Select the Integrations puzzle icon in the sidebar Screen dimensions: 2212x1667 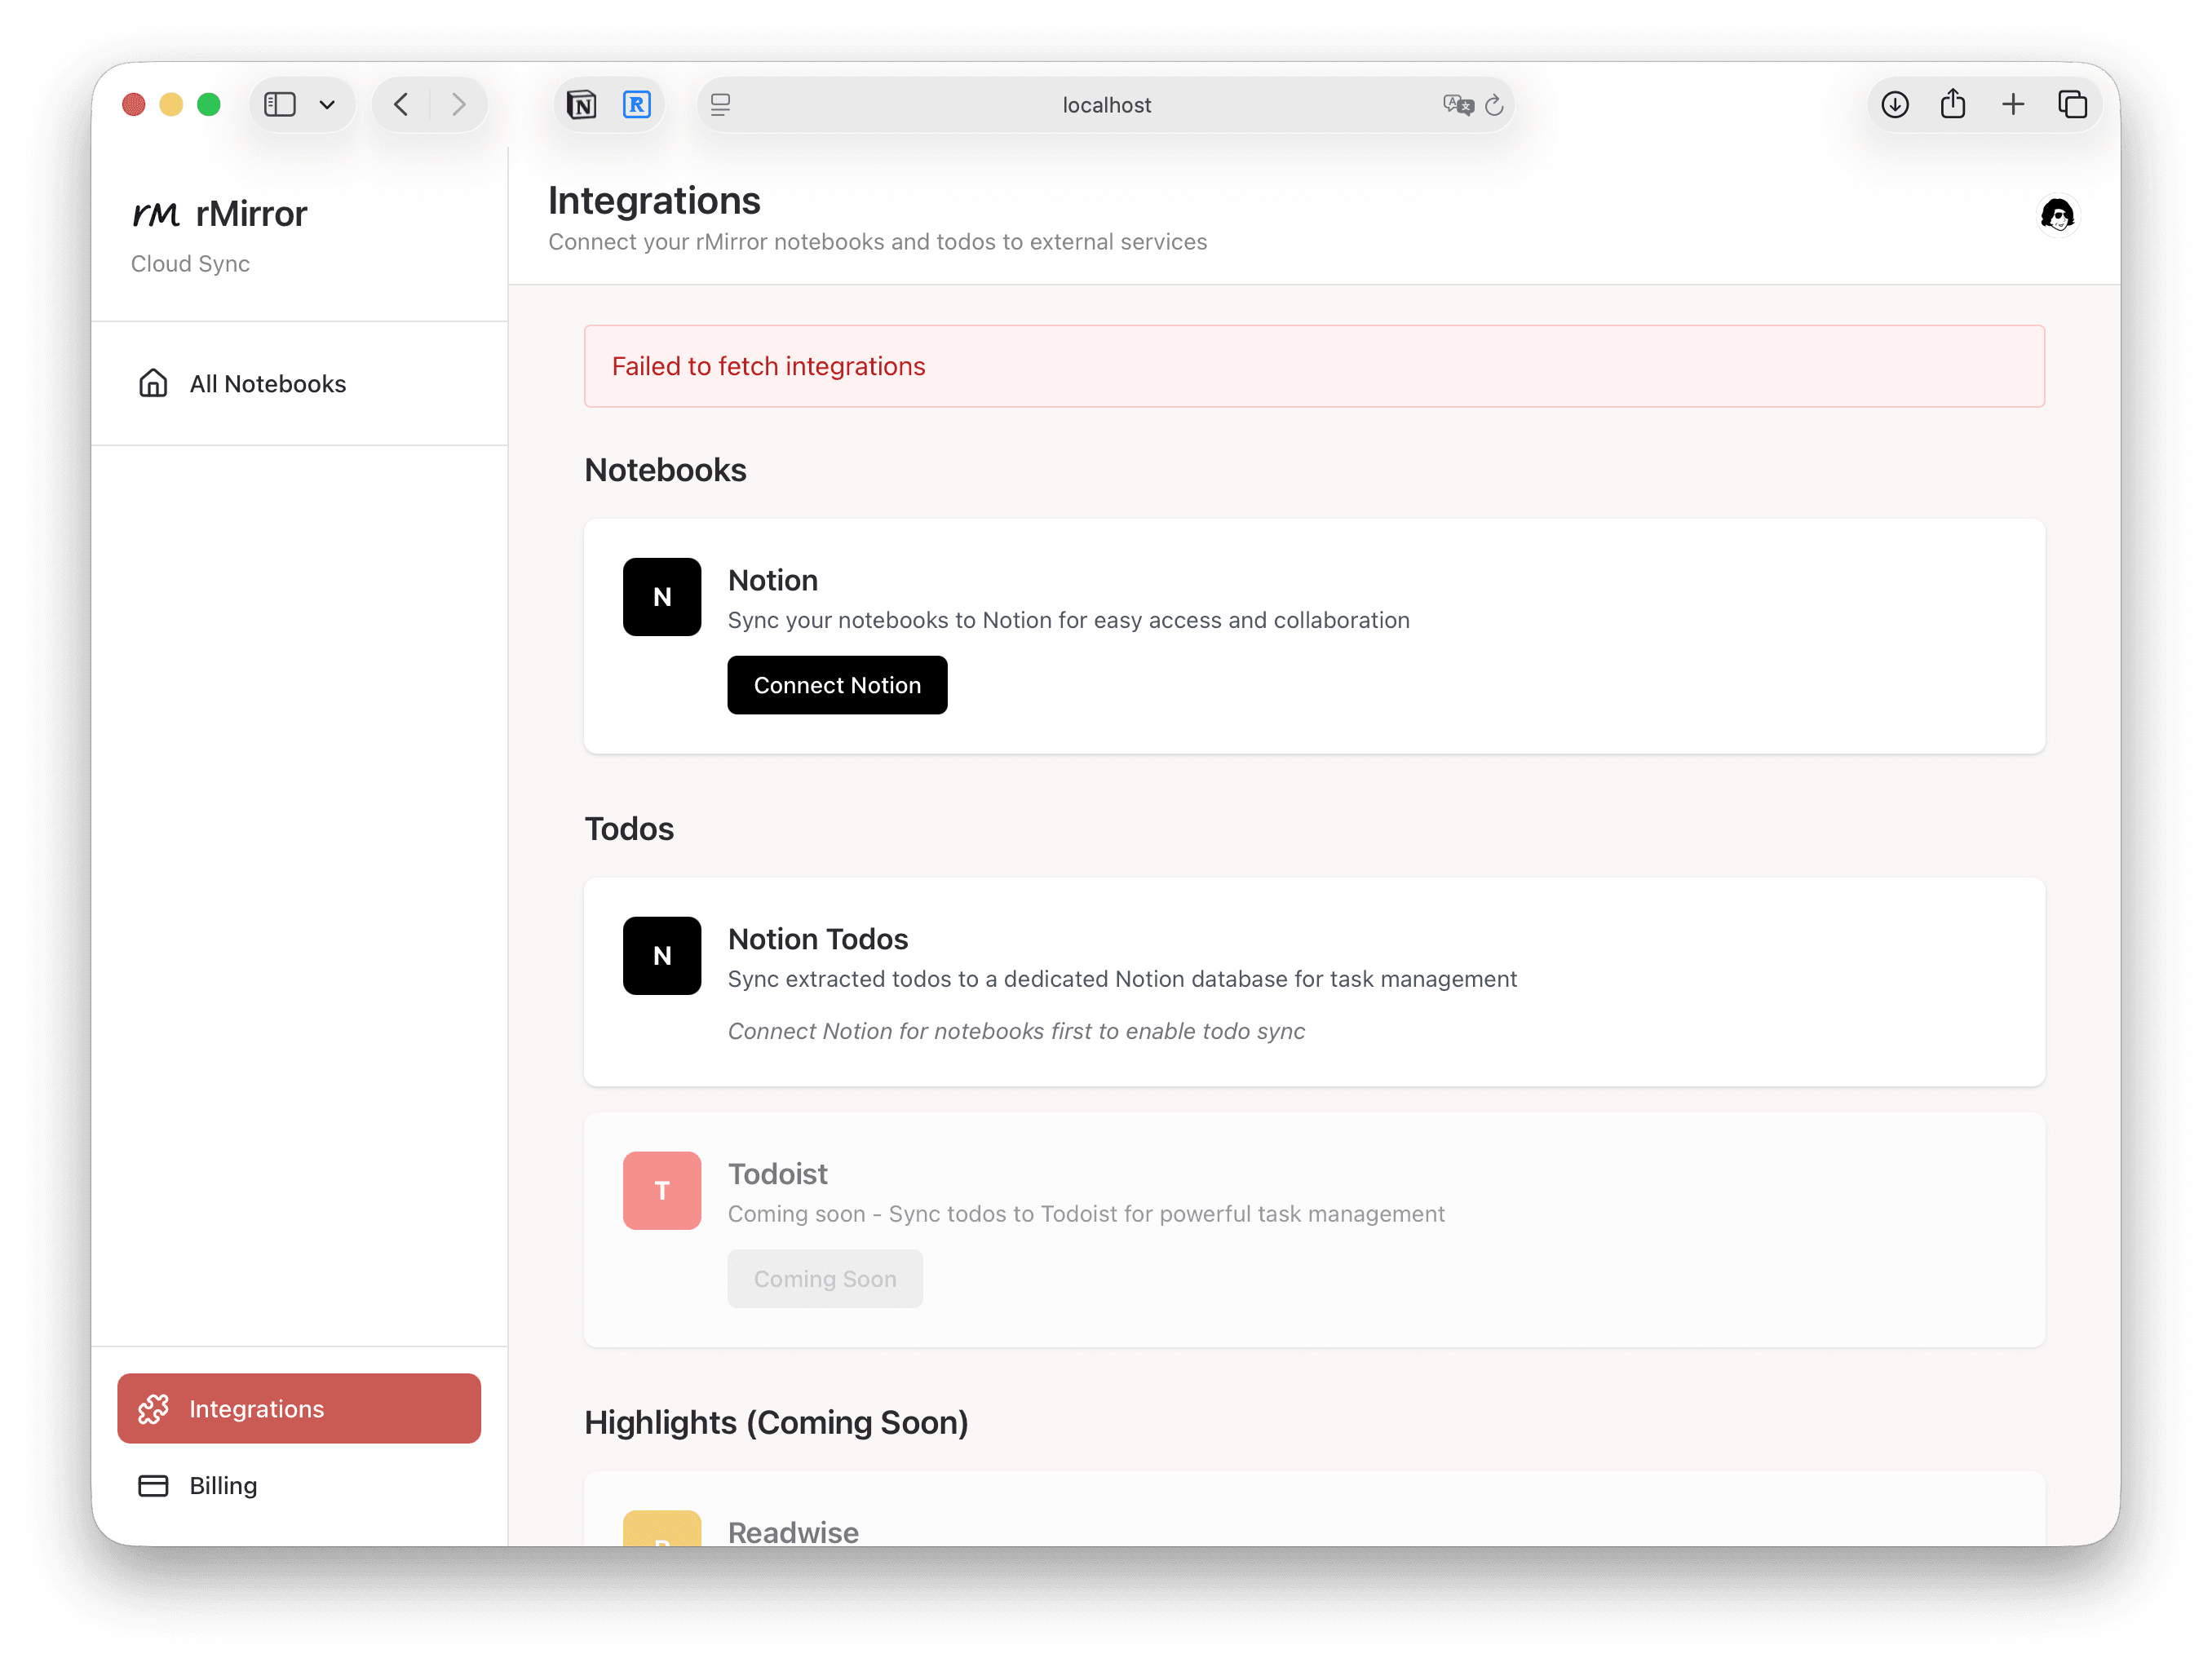click(x=155, y=1409)
